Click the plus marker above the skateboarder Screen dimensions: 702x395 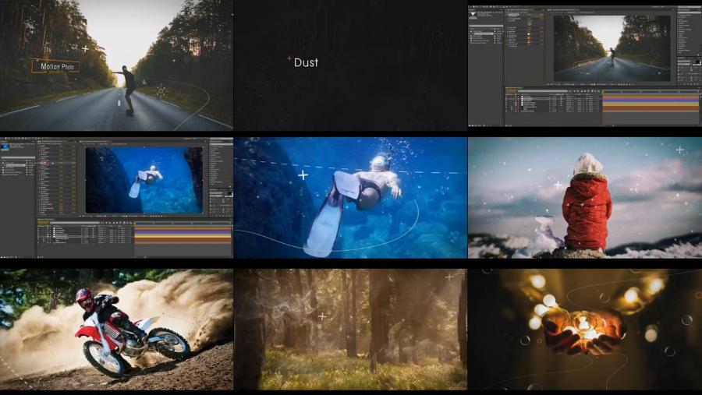point(85,48)
